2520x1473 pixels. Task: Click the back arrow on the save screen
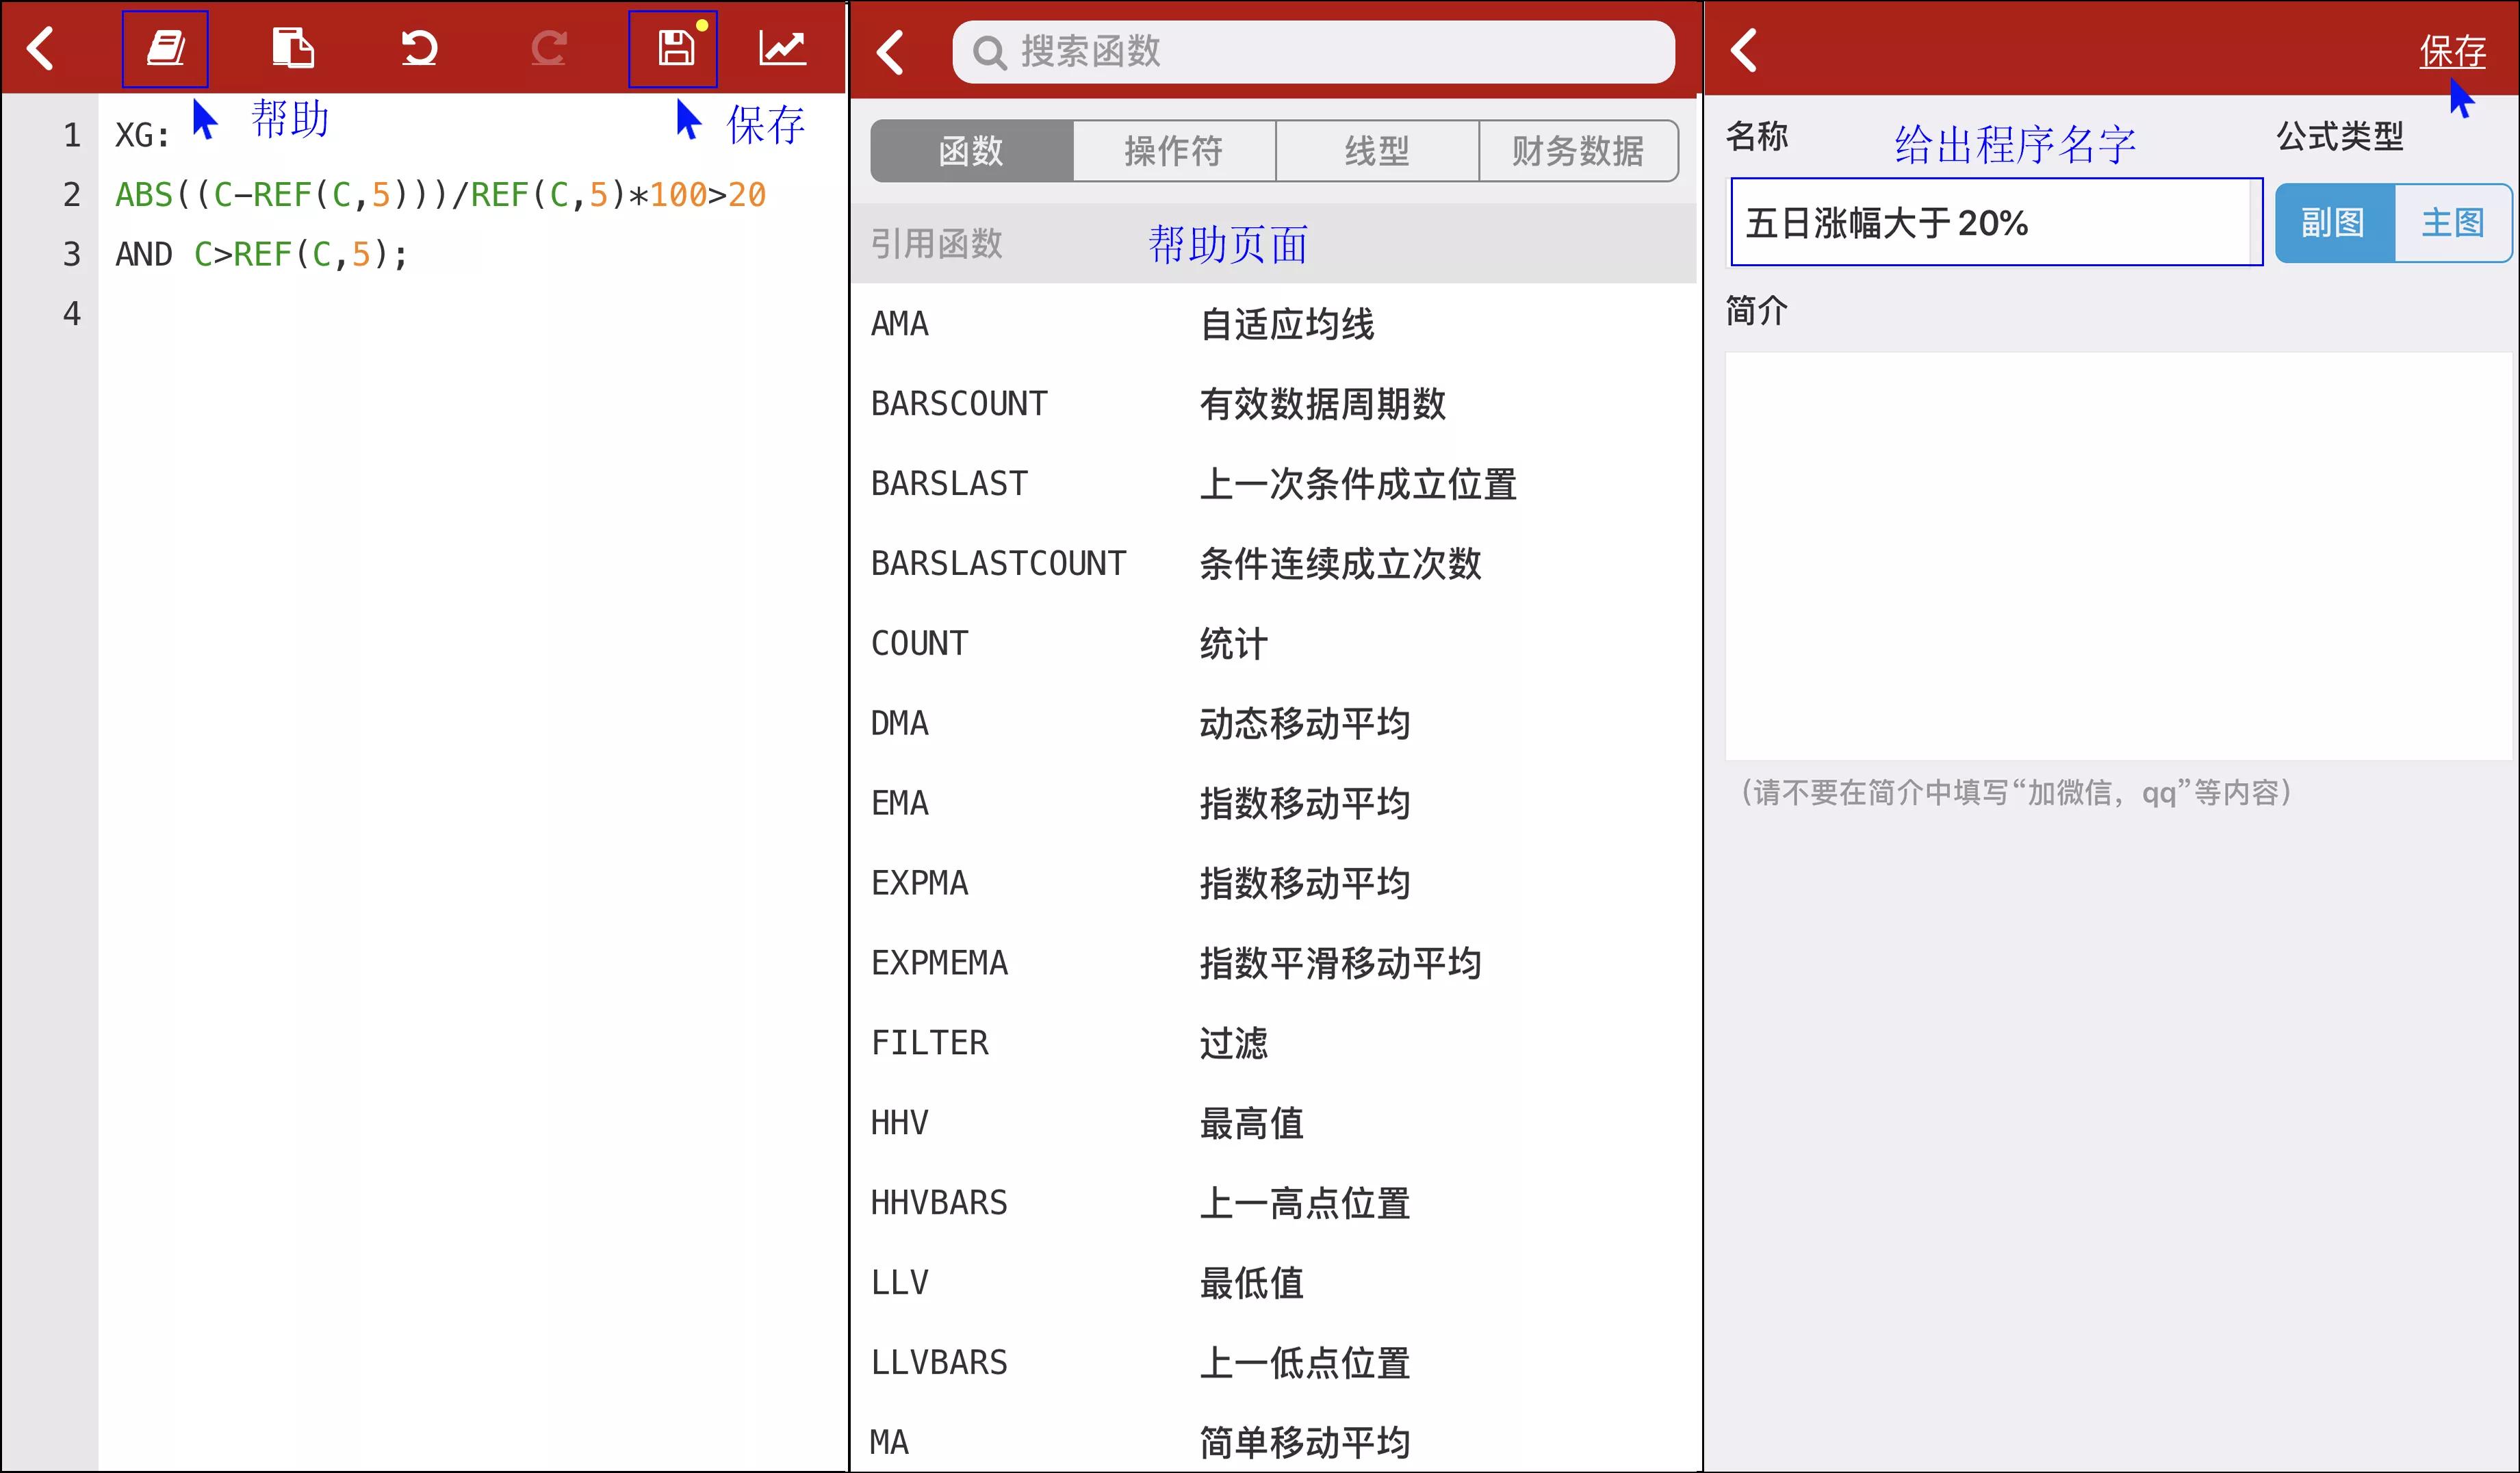click(1744, 50)
